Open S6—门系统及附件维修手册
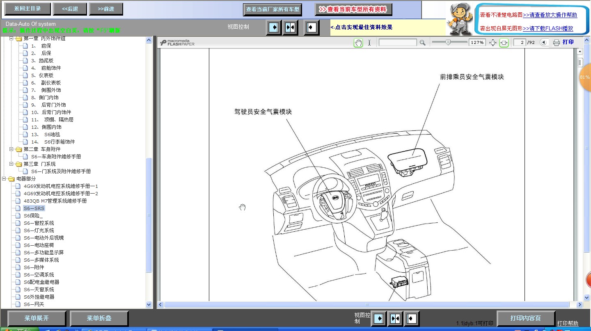The width and height of the screenshot is (591, 331). pyautogui.click(x=61, y=171)
